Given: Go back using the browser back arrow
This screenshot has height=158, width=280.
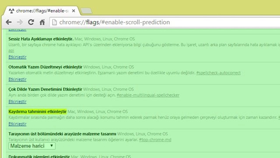Looking at the screenshot, I should (9, 22).
